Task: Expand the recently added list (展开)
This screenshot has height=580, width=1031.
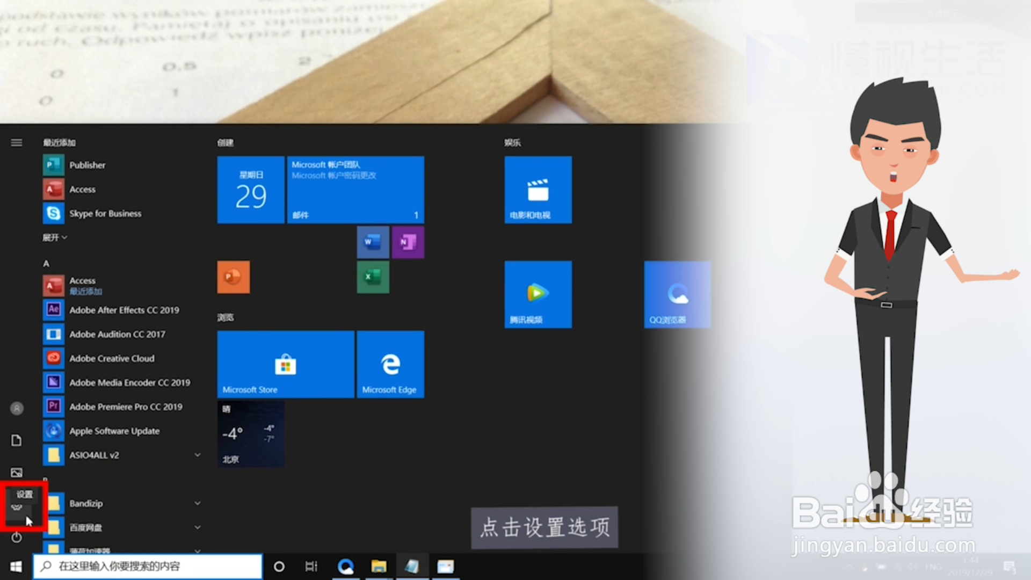Action: click(55, 237)
